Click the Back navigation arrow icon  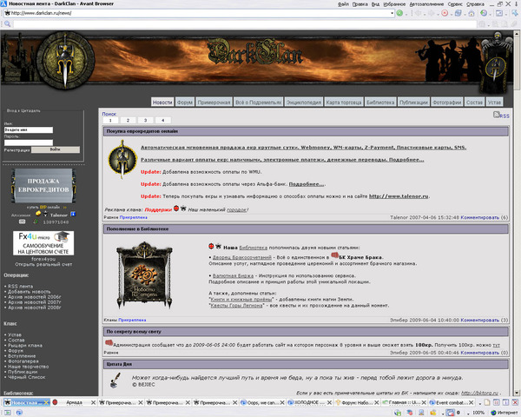click(x=418, y=13)
